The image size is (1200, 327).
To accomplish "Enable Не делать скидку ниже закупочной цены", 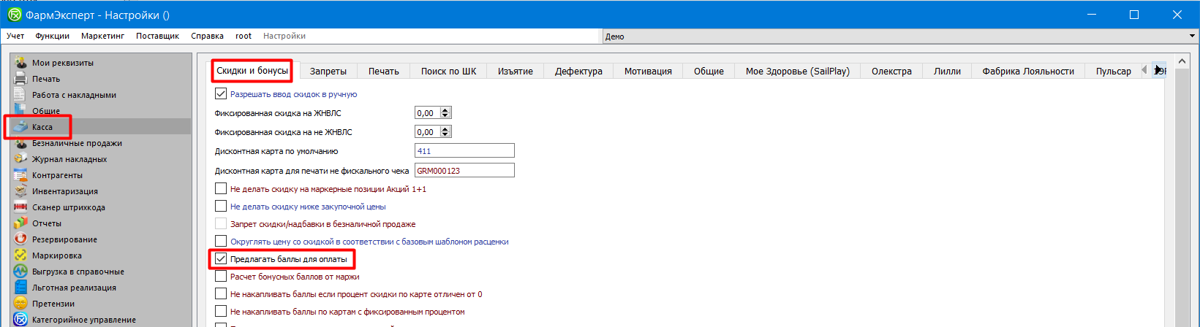I will point(221,207).
